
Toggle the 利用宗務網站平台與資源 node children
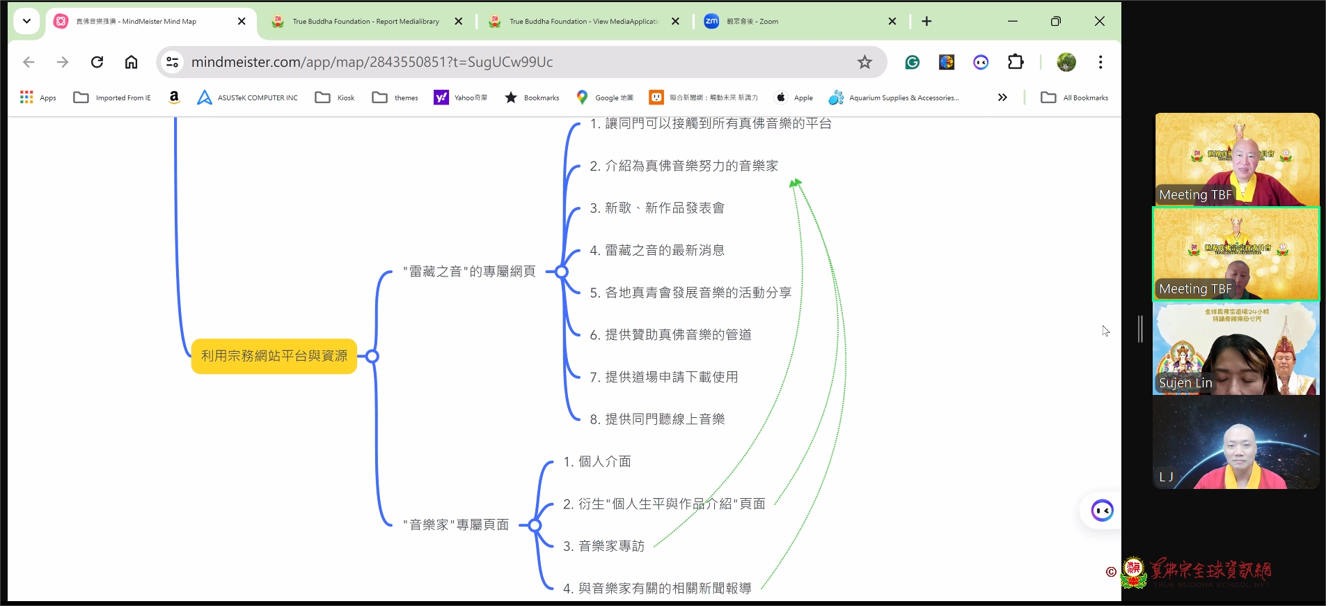point(372,357)
